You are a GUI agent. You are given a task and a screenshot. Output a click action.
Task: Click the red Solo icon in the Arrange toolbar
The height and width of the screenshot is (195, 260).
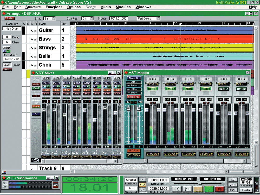pos(9,18)
